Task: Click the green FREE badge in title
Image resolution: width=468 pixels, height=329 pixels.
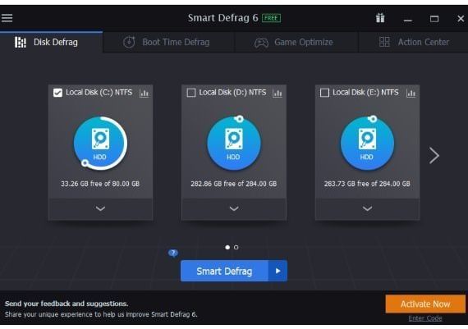Action: 271,18
